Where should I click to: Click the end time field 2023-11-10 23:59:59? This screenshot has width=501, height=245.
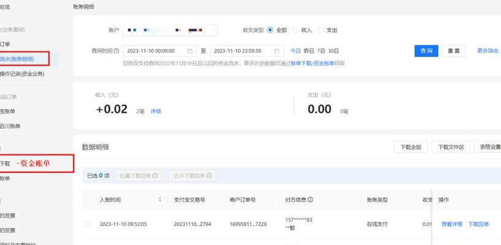pos(247,51)
